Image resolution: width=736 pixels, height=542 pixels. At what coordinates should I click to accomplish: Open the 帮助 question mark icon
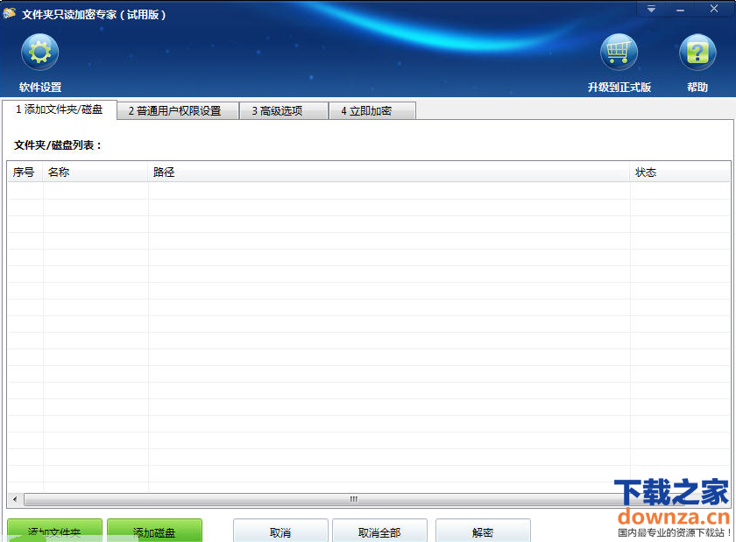(x=697, y=53)
